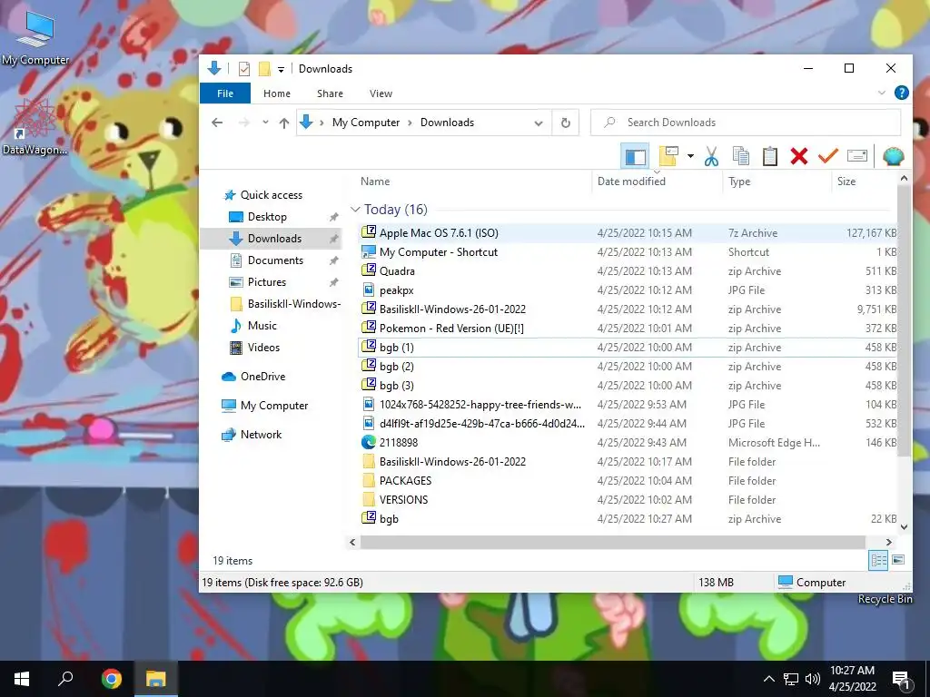Open the Properties quick access toolbar icon
Image resolution: width=930 pixels, height=697 pixels.
click(x=243, y=69)
